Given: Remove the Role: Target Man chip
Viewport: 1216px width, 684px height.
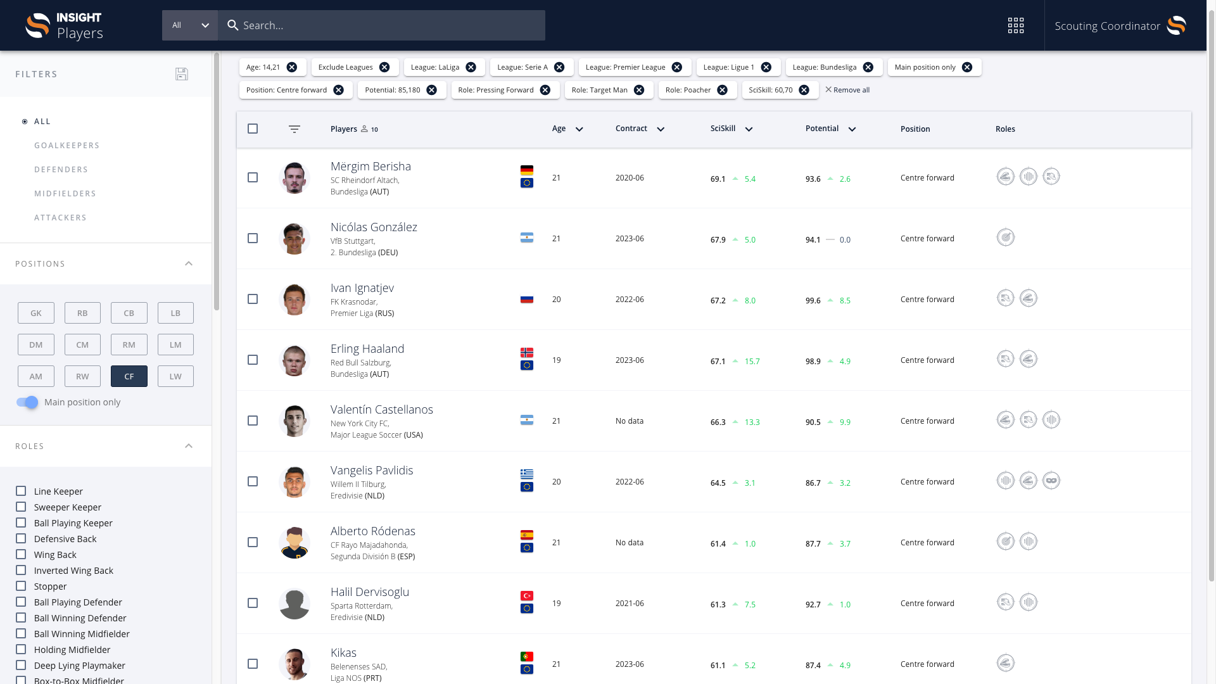Looking at the screenshot, I should (639, 90).
